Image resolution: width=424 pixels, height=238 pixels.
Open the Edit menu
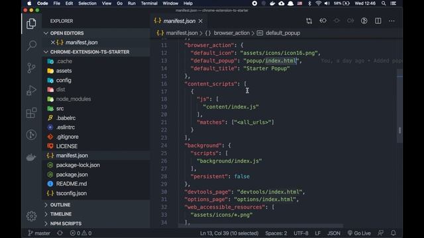click(69, 3)
